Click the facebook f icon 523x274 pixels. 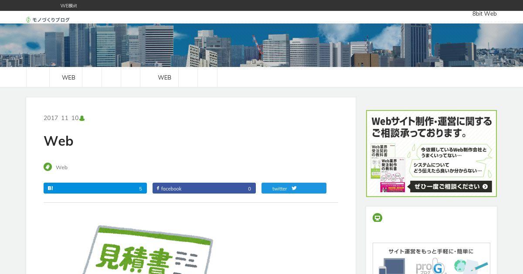158,188
